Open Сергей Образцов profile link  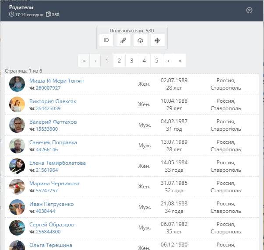51,225
